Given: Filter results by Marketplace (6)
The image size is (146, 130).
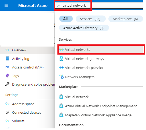Looking at the screenshot, I should [126, 19].
